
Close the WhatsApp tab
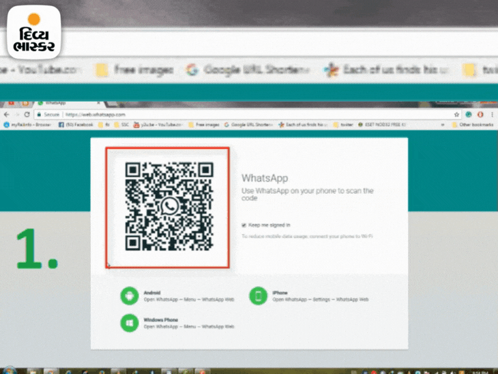[x=98, y=103]
